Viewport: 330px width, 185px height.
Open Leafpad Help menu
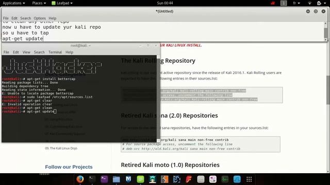point(53,18)
